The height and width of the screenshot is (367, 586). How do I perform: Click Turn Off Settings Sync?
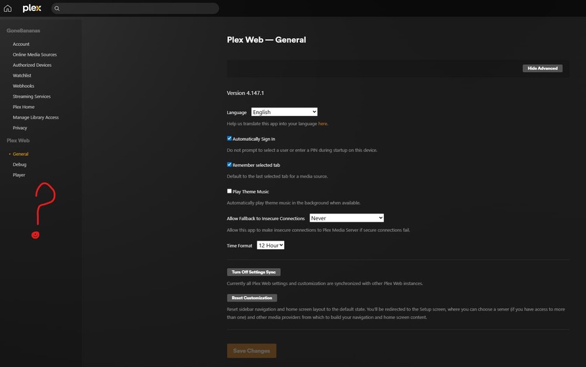click(254, 272)
